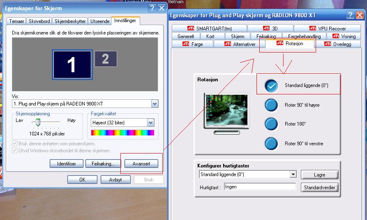Confirm with the OK button
367x220 pixels.
tap(82, 179)
